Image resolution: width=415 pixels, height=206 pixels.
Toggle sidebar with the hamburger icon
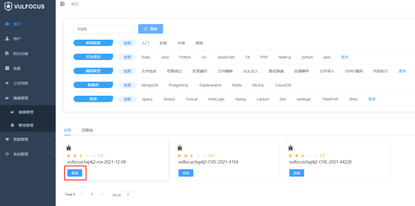(62, 4)
